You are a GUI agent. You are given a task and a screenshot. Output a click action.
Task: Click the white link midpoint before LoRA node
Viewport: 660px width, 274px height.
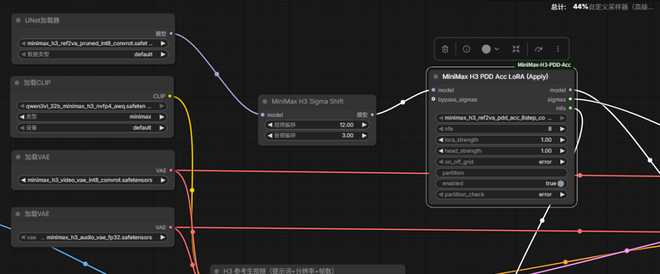click(x=403, y=102)
